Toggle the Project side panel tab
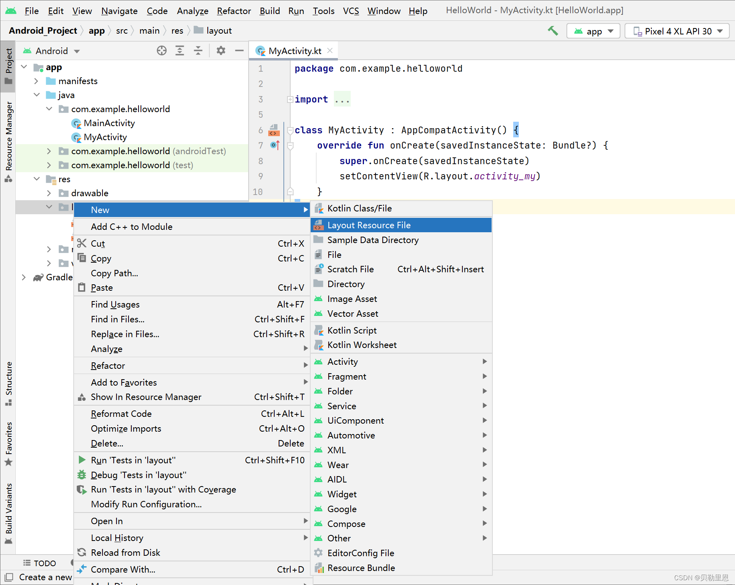 pos(8,66)
